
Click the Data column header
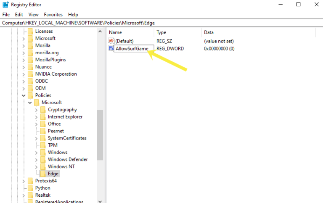click(x=259, y=32)
